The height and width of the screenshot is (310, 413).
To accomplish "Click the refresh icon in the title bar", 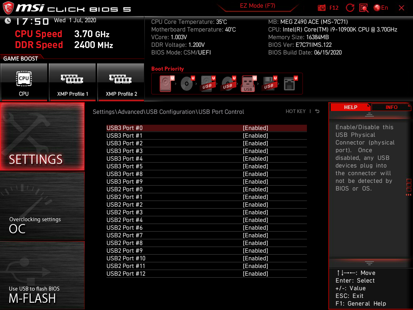I will pos(350,7).
